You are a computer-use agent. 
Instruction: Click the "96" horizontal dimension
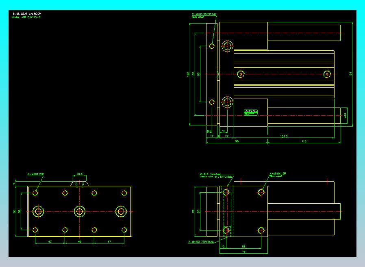(237, 141)
